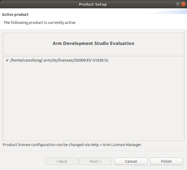Click the Finish button
The height and width of the screenshot is (170, 187).
(x=166, y=161)
